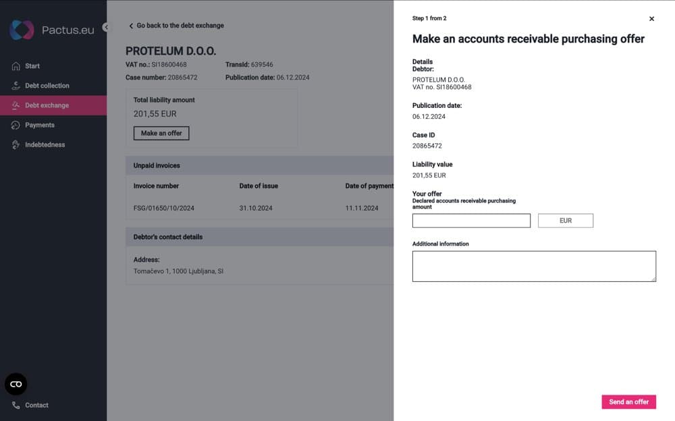This screenshot has width=675, height=421.
Task: Click the Send an offer button
Action: pos(628,401)
